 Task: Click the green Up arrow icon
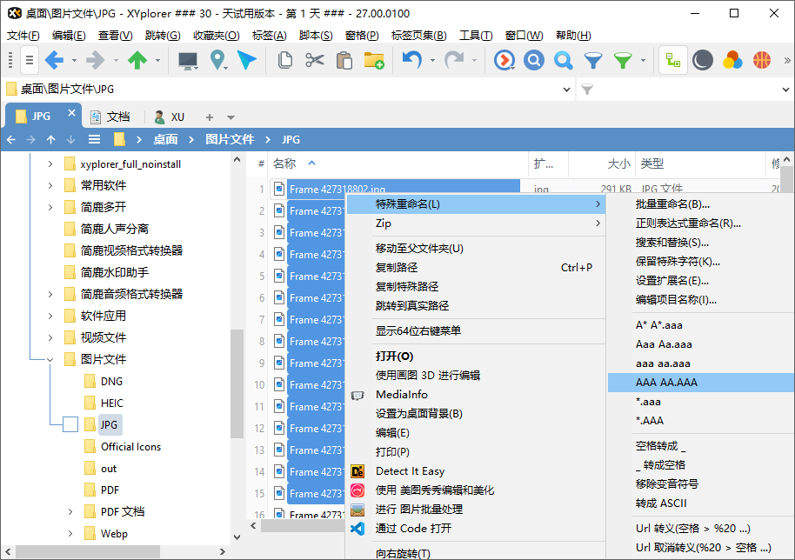137,60
